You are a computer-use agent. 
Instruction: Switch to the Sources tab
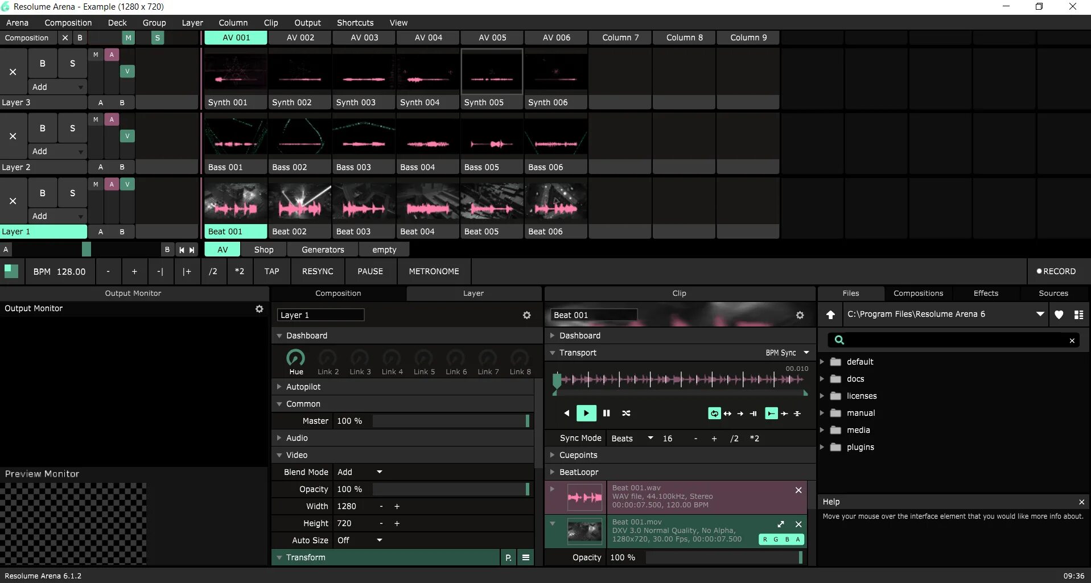coord(1053,293)
